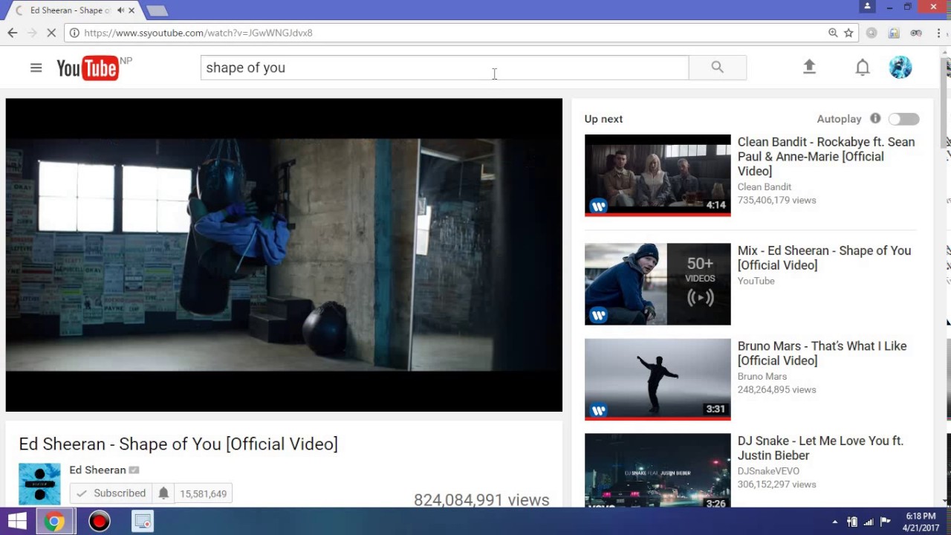Click the Action Center flag tray icon

click(x=885, y=522)
